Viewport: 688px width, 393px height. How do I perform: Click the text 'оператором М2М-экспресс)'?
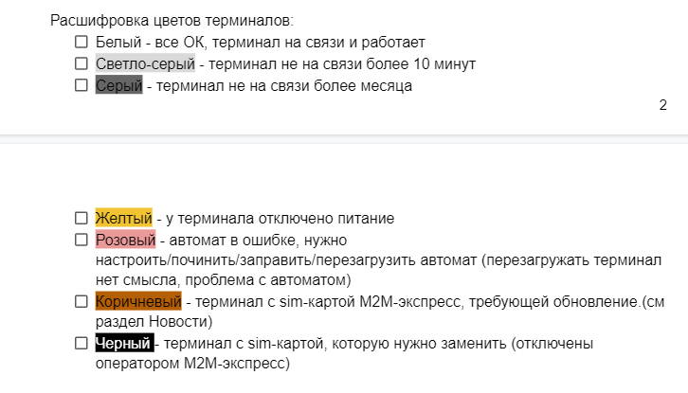(x=192, y=363)
